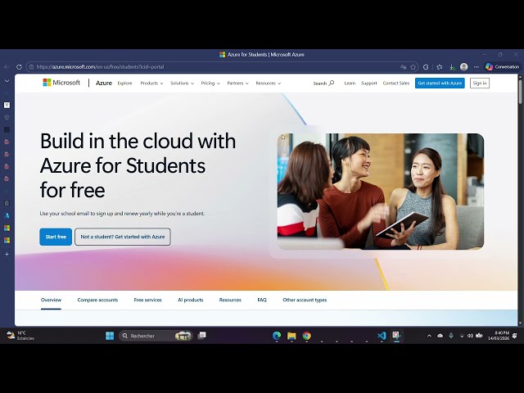Click the Microsoft logo on the page header

(x=61, y=83)
